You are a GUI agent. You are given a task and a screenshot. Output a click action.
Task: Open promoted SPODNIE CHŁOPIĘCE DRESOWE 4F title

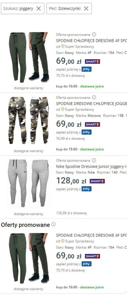click(92, 235)
